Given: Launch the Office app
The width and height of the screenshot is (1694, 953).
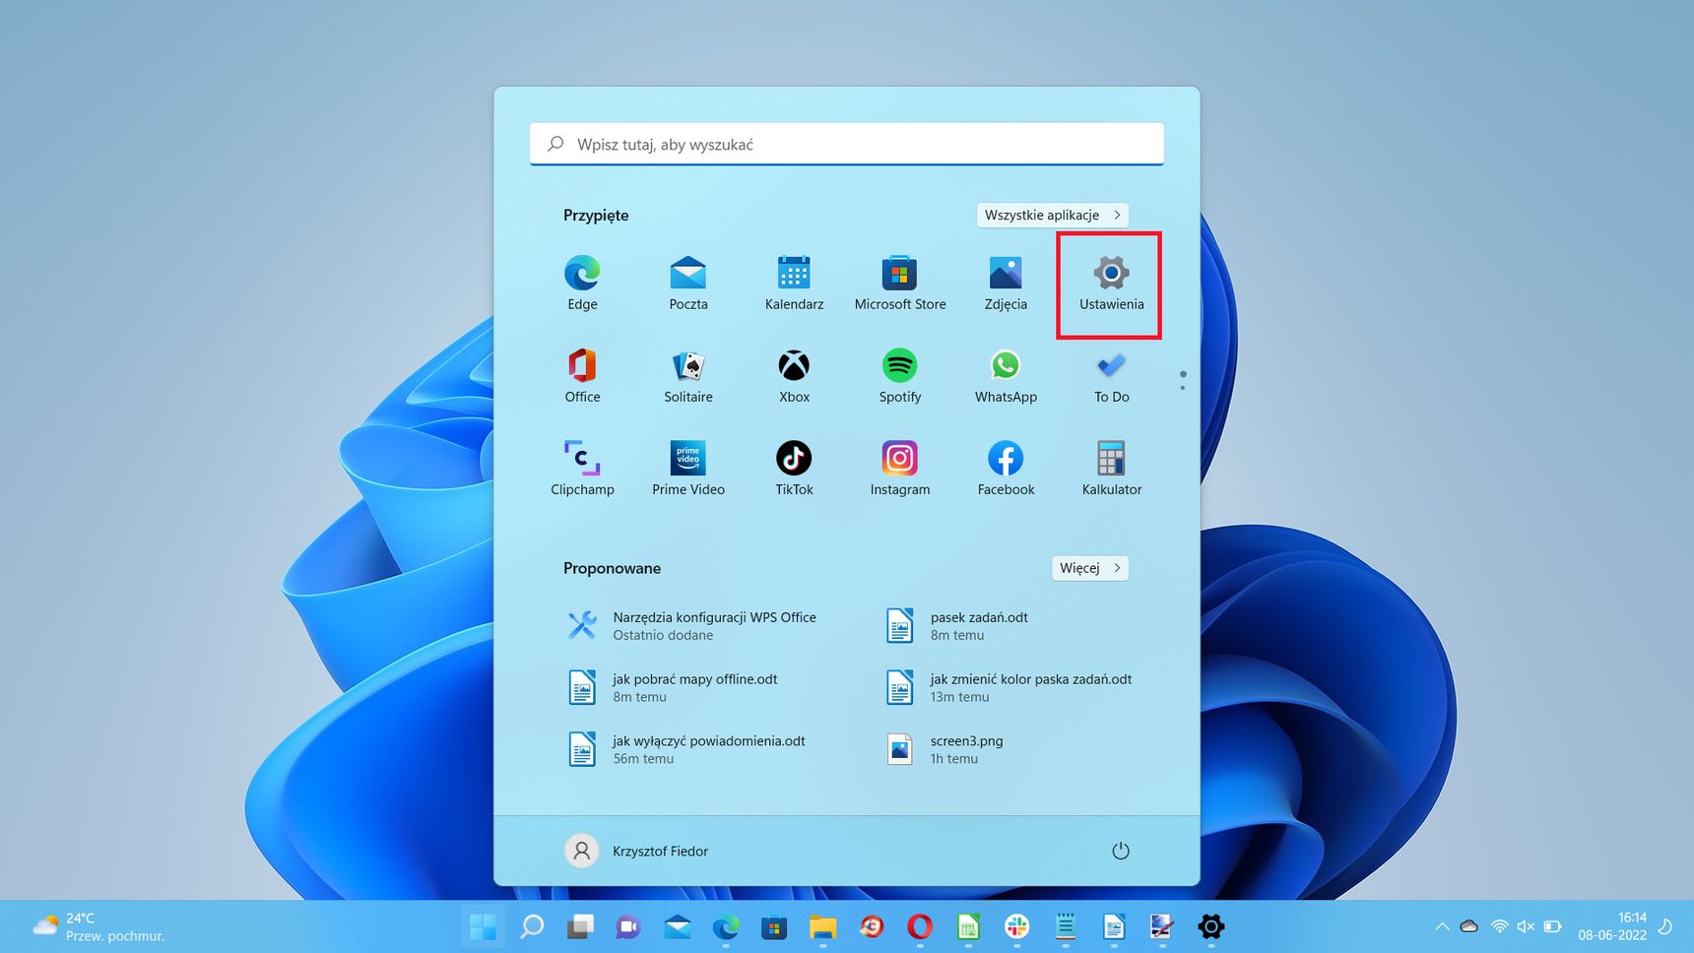Looking at the screenshot, I should coord(582,376).
